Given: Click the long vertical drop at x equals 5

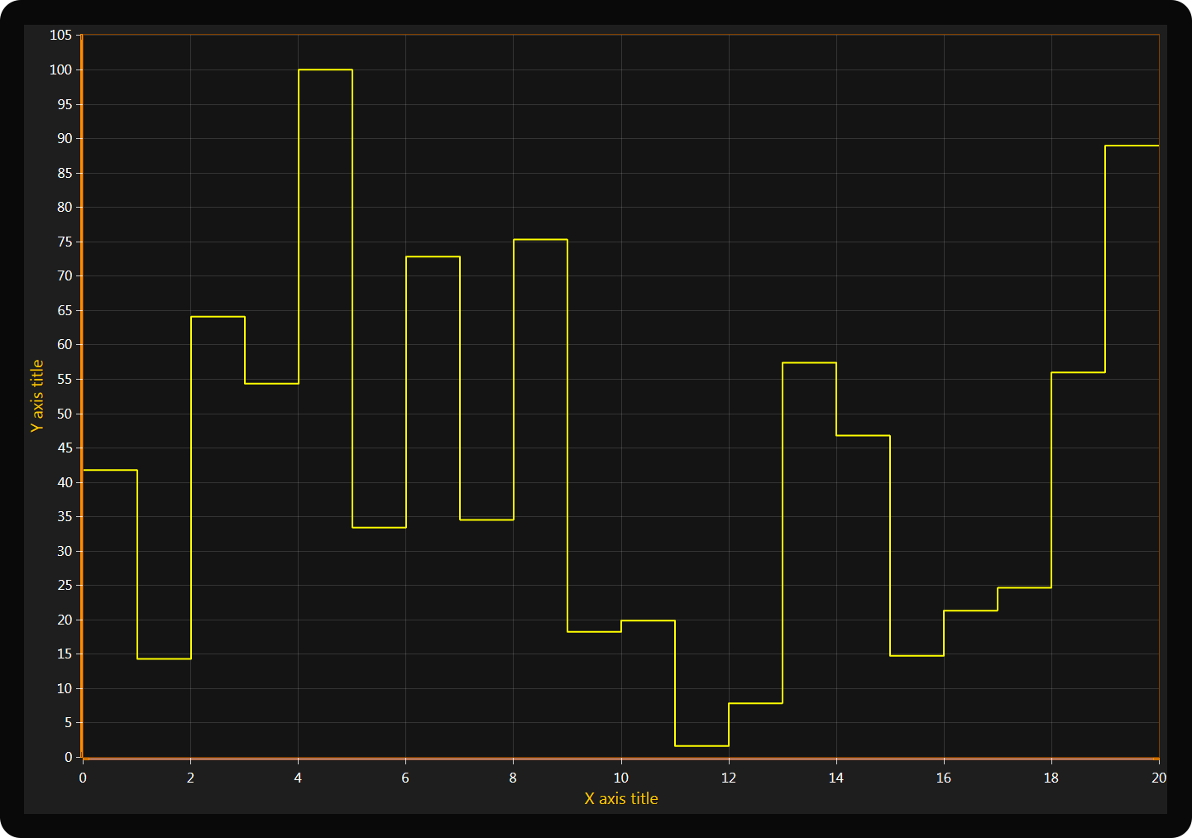Looking at the screenshot, I should pyautogui.click(x=352, y=298).
